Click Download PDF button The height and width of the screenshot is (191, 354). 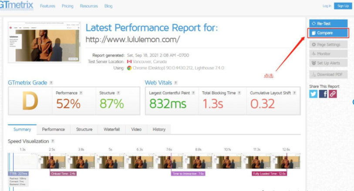pyautogui.click(x=328, y=74)
